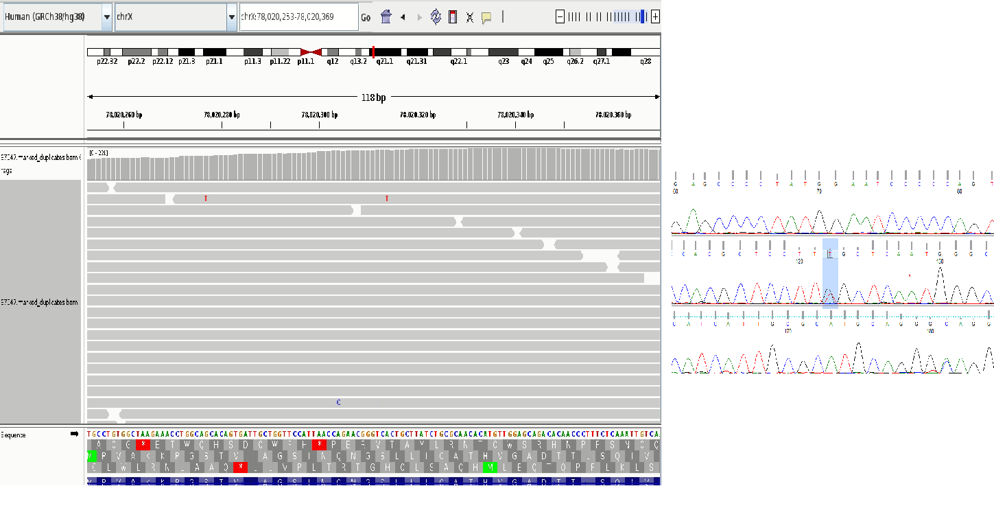994x519 pixels.
Task: Zoom out with the minus button
Action: (x=560, y=16)
